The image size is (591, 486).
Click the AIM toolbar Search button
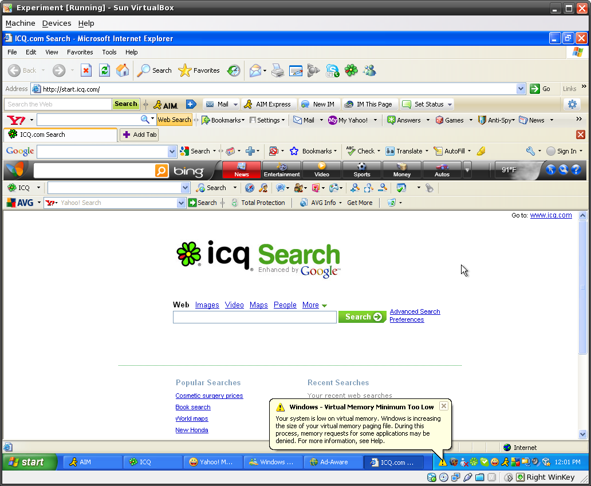click(126, 104)
